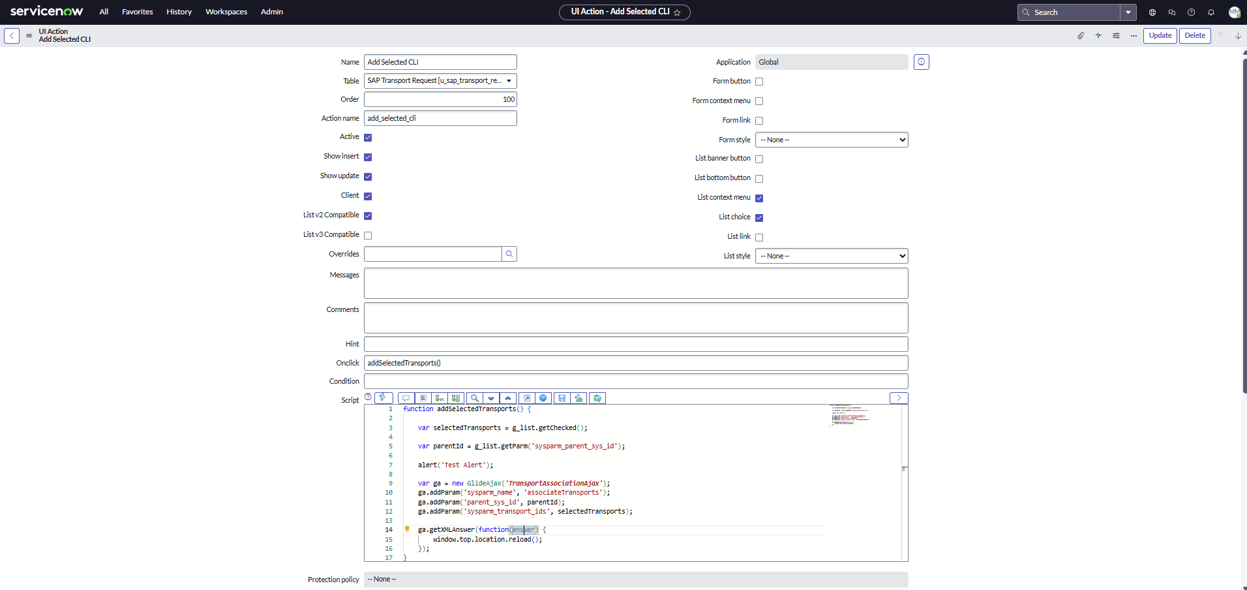Open the Workspaces menu
Image resolution: width=1247 pixels, height=590 pixels.
click(x=226, y=12)
